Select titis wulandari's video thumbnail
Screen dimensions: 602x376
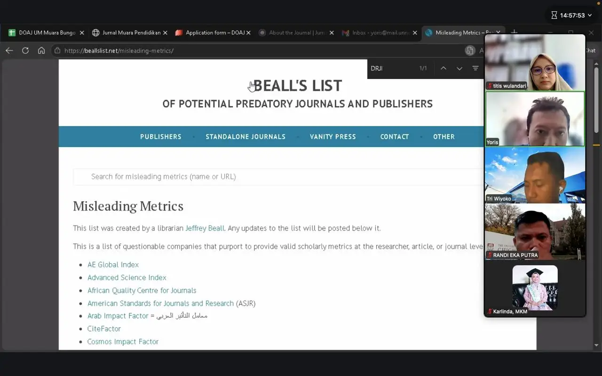point(535,63)
